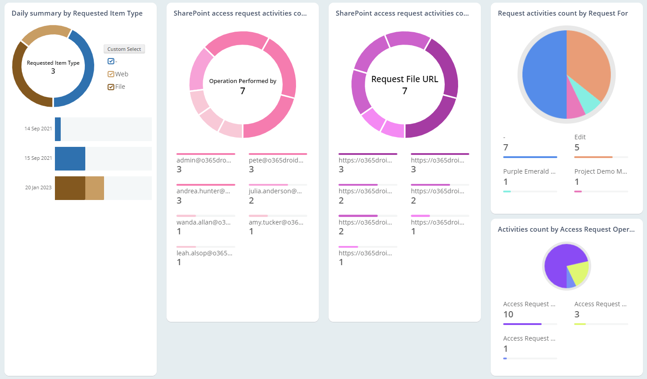Click the Project Demo M... legend entry
647x379 pixels.
pos(601,172)
